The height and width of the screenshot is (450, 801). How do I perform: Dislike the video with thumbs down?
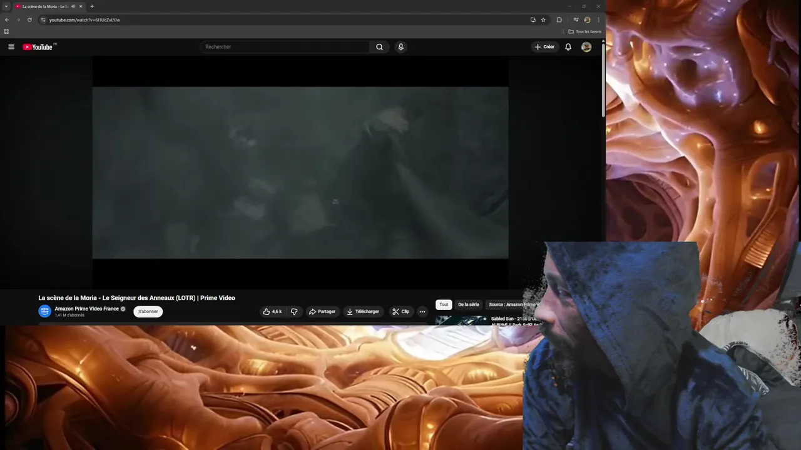294,311
